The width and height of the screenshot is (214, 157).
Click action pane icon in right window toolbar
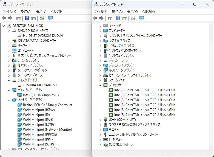[x=125, y=18]
